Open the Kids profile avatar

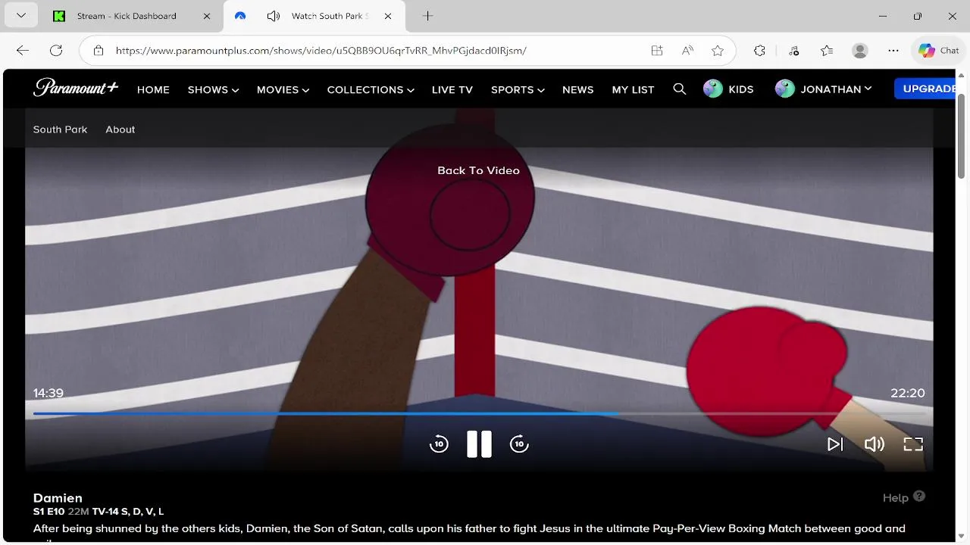713,89
